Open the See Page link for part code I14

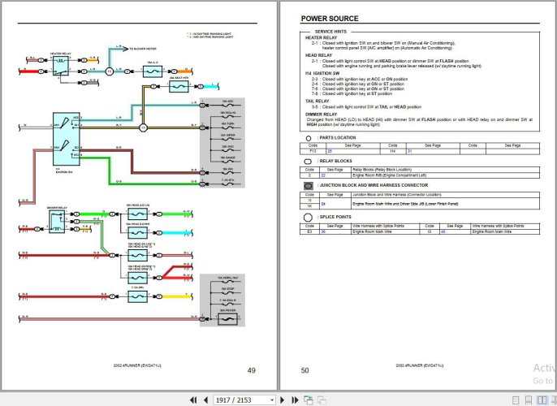pyautogui.click(x=409, y=151)
